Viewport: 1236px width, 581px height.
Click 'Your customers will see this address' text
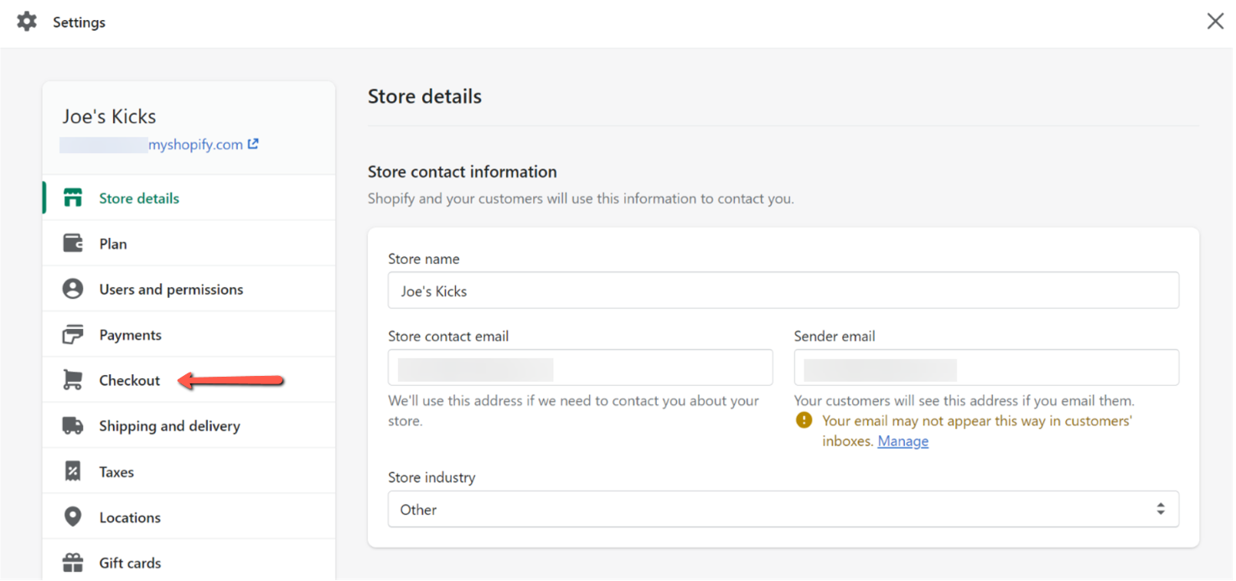click(964, 400)
